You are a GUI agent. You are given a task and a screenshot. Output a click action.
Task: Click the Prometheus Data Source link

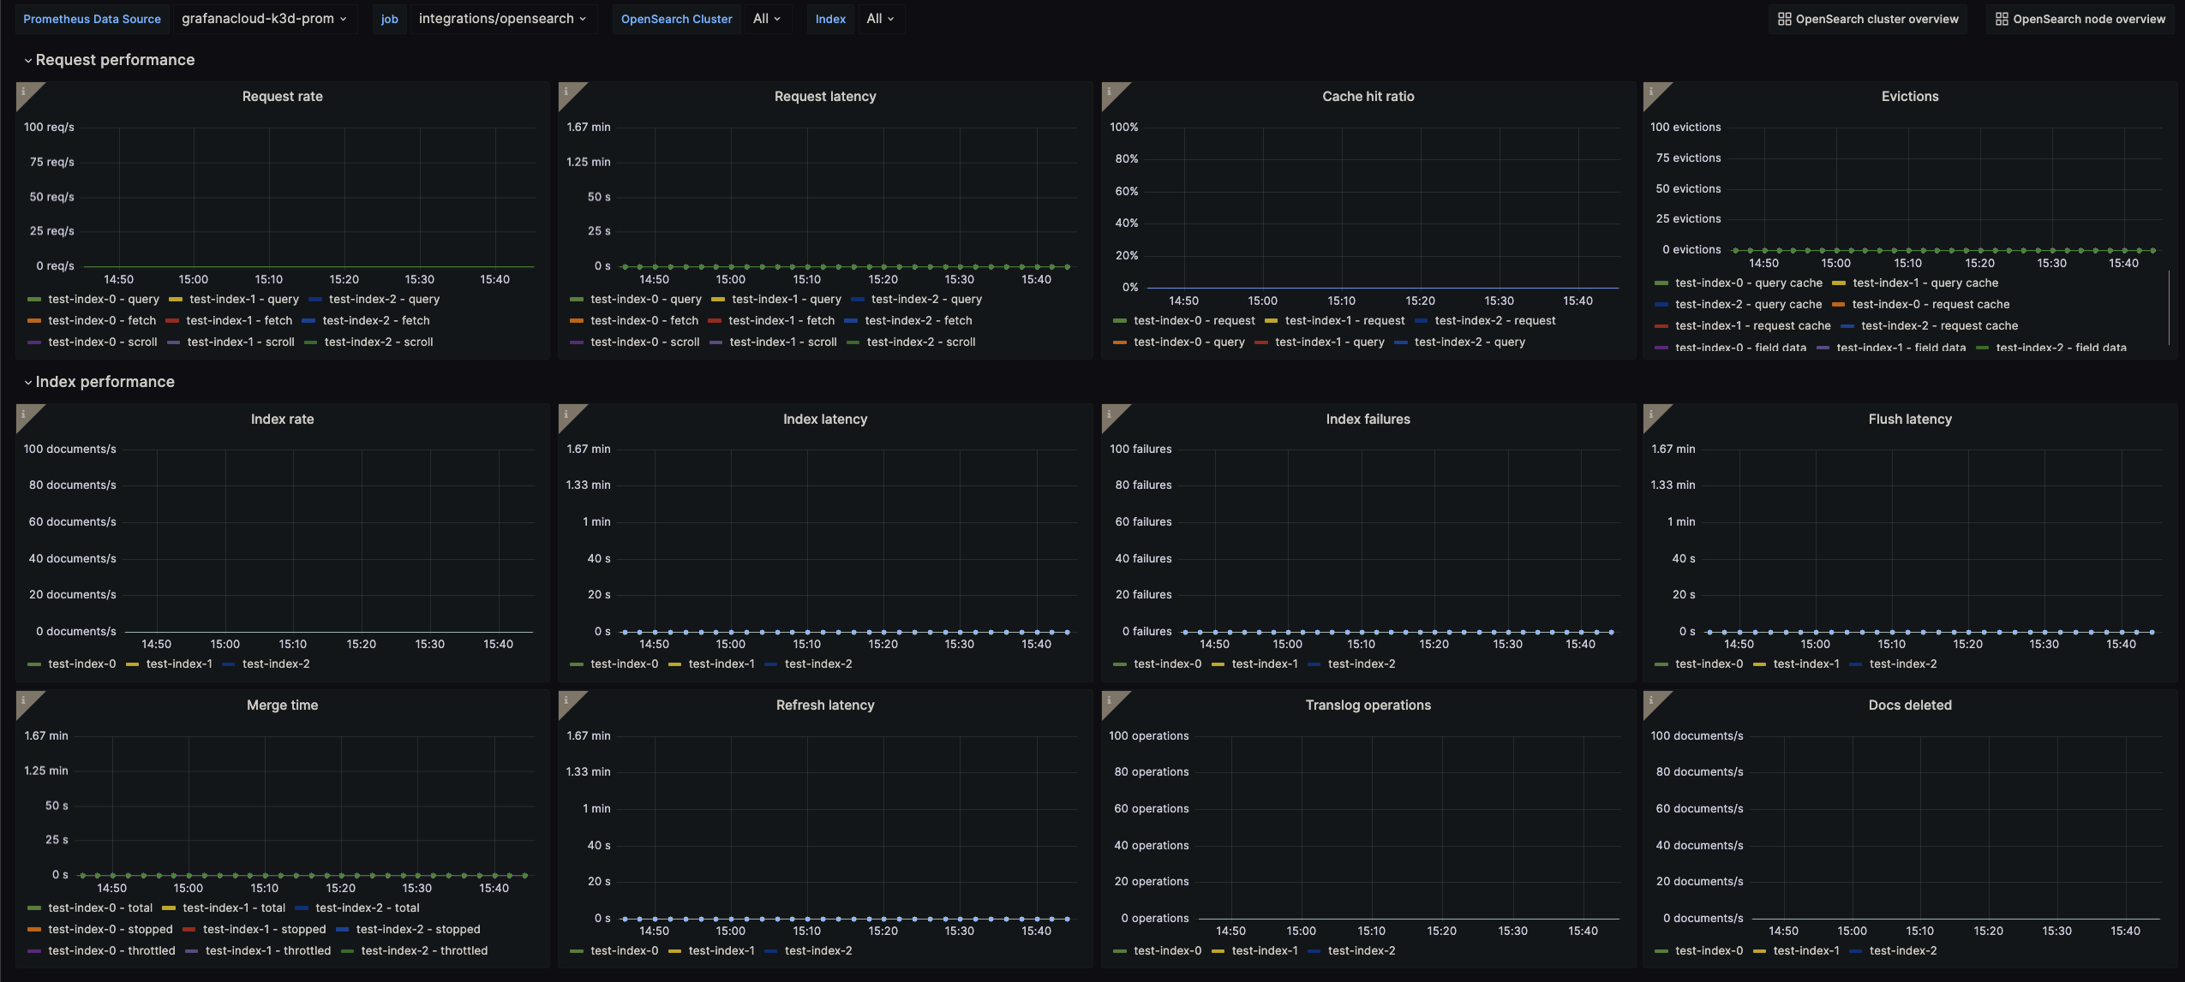click(92, 18)
